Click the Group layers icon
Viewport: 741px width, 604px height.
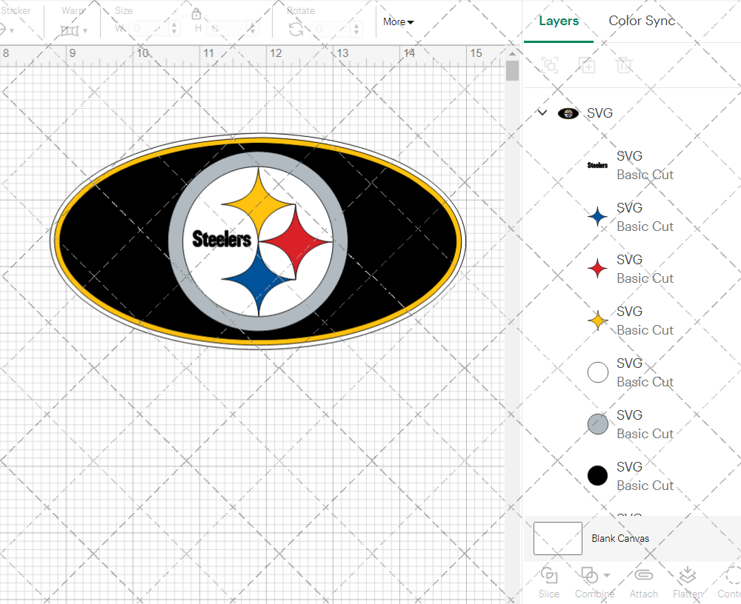tap(550, 64)
